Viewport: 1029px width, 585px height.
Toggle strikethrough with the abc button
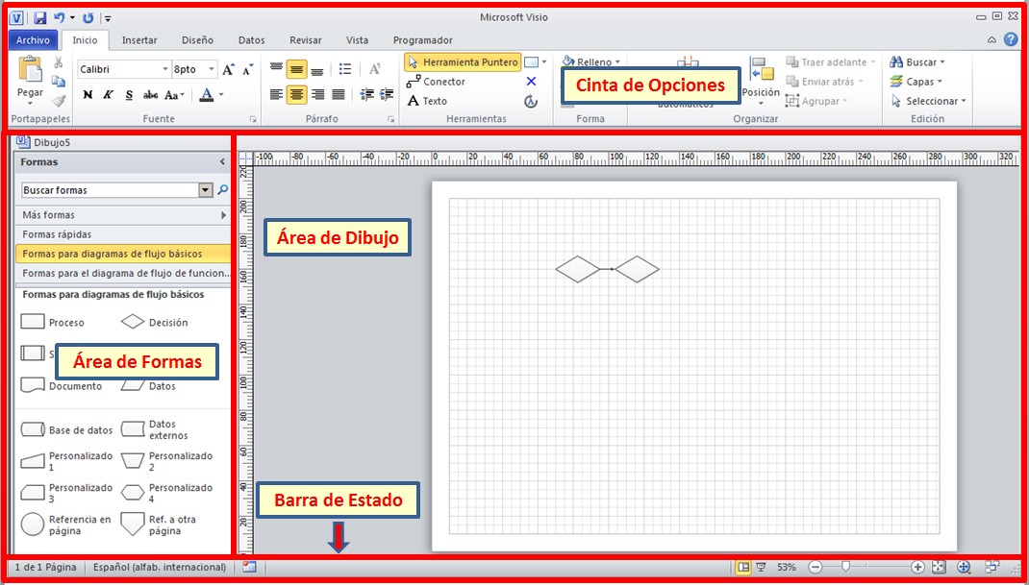150,95
